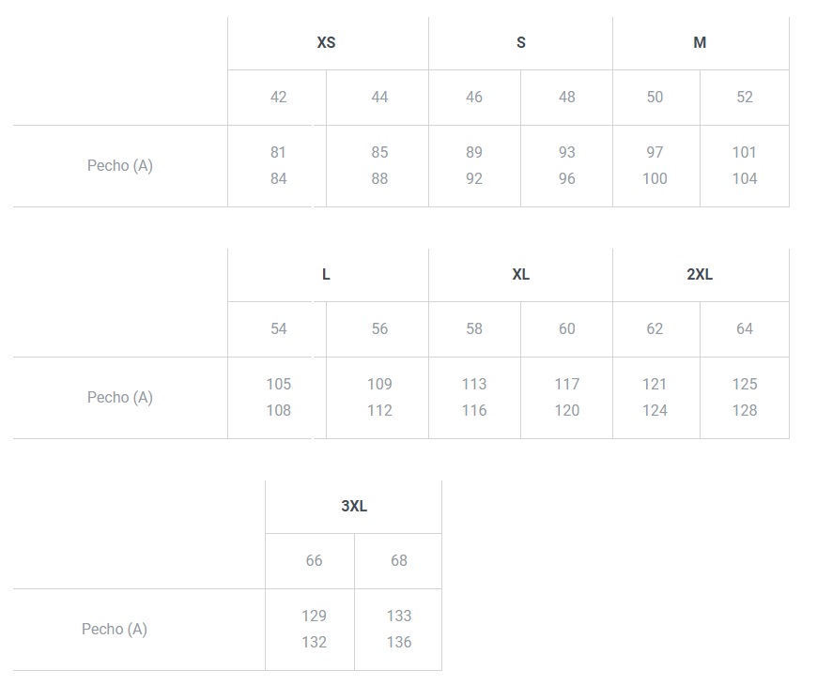
Task: Click the XL size header
Action: click(x=521, y=274)
